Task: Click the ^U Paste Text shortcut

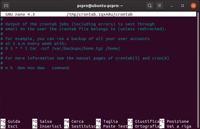Action: (111, 126)
